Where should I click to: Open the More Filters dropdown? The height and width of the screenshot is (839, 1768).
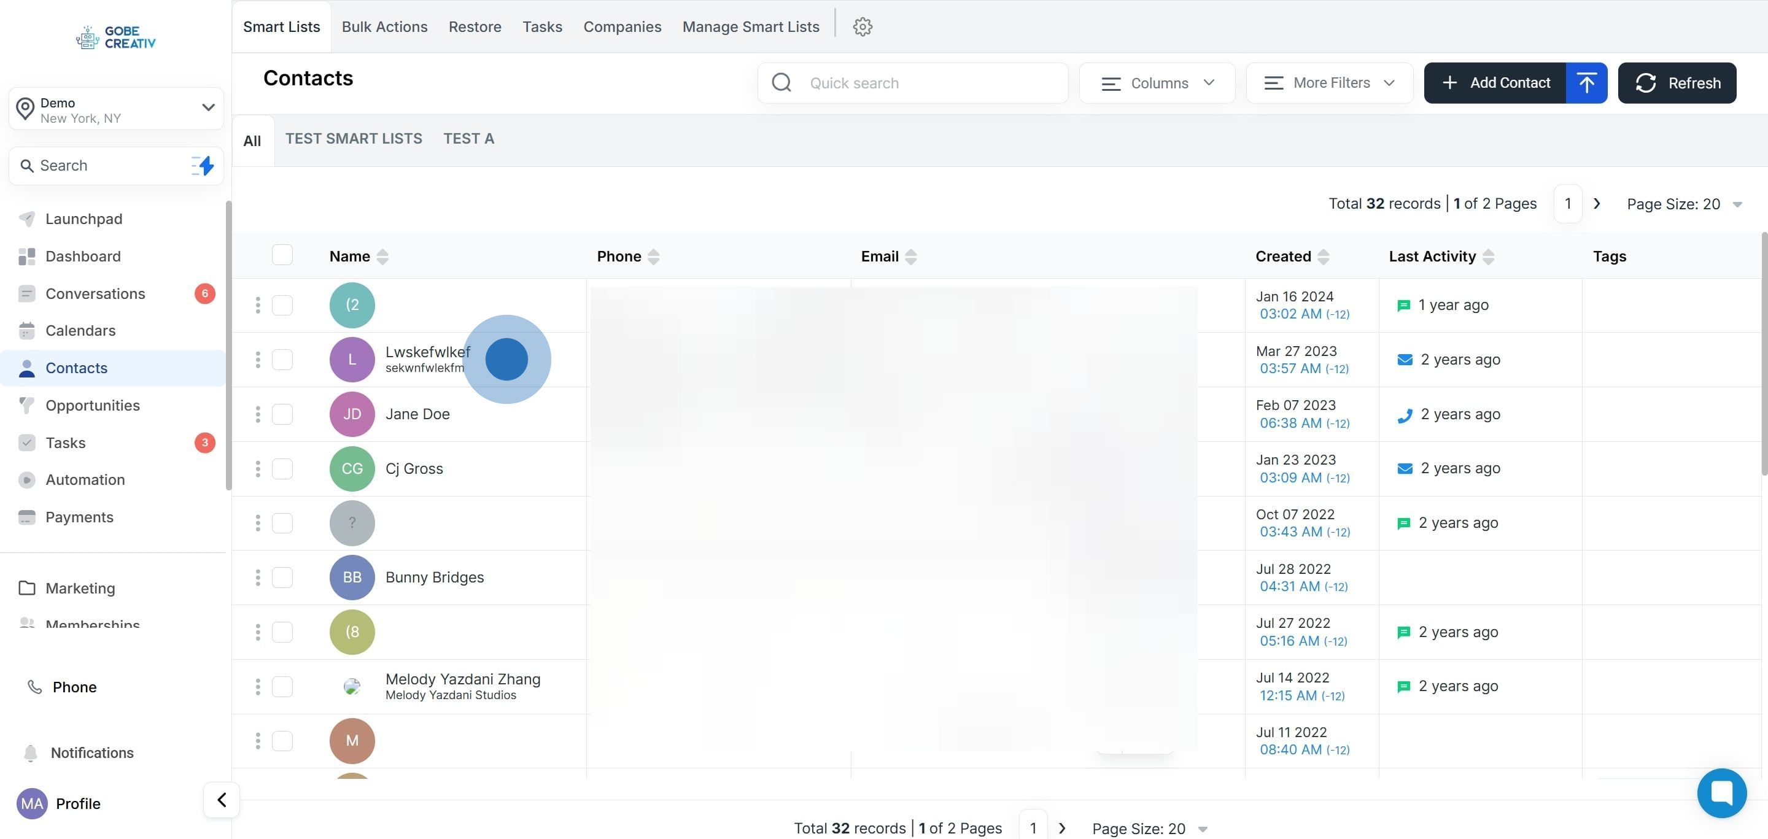click(1328, 83)
